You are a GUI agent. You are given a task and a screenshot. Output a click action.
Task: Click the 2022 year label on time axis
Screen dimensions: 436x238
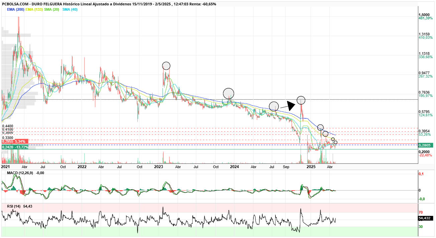point(82,166)
